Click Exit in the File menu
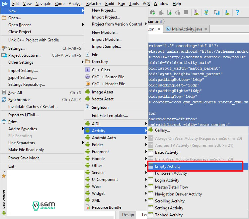Viewport: 249px width, 219px height. pos(11,166)
